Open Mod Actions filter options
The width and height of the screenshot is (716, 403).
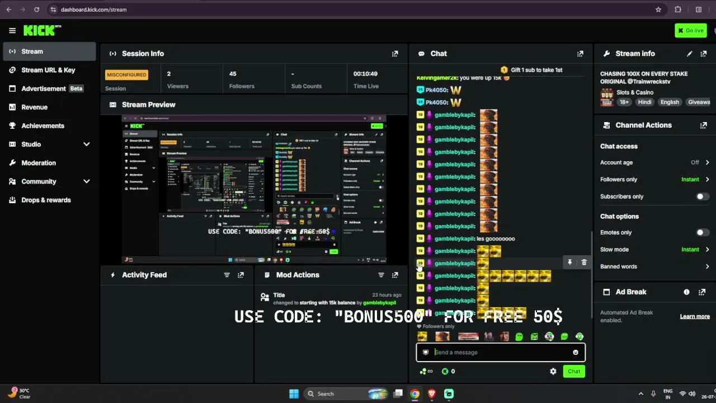pos(381,275)
